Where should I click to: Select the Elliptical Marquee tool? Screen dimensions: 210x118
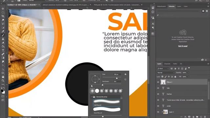tap(3, 12)
